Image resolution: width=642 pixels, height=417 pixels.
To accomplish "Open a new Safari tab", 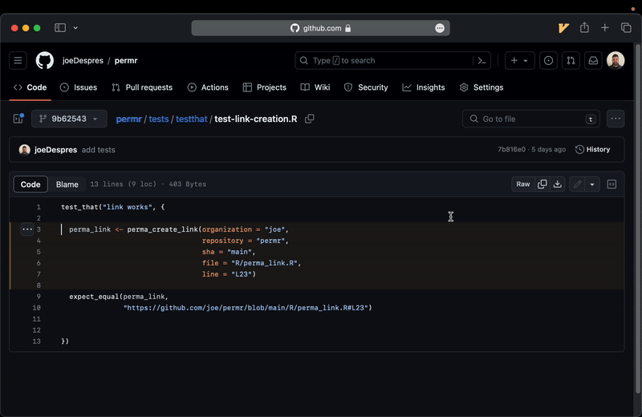I will (605, 28).
